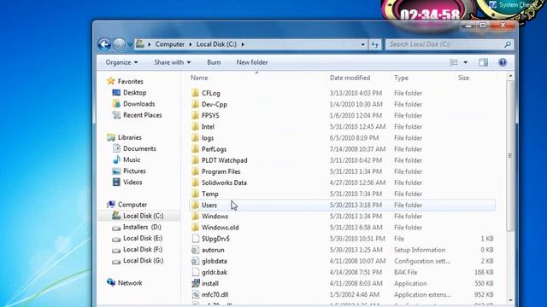This screenshot has height=307, width=547.
Task: Select the logs folder icon
Action: pos(196,138)
